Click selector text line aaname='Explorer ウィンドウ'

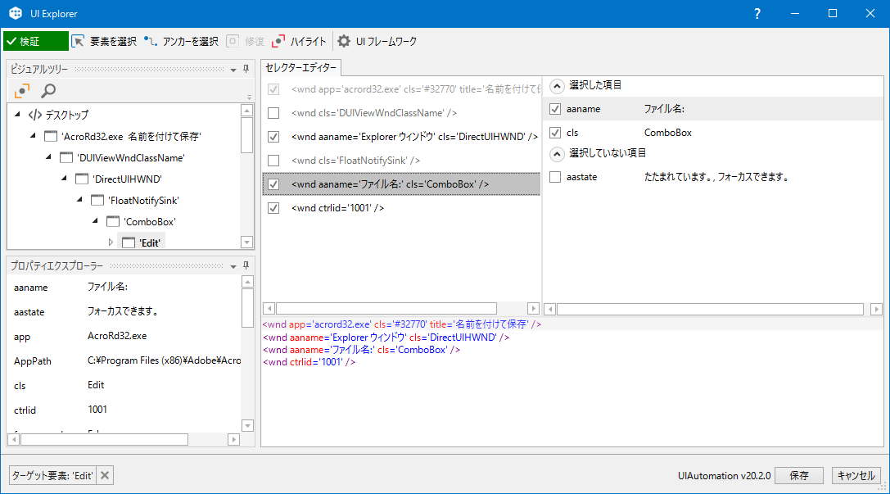(x=386, y=338)
